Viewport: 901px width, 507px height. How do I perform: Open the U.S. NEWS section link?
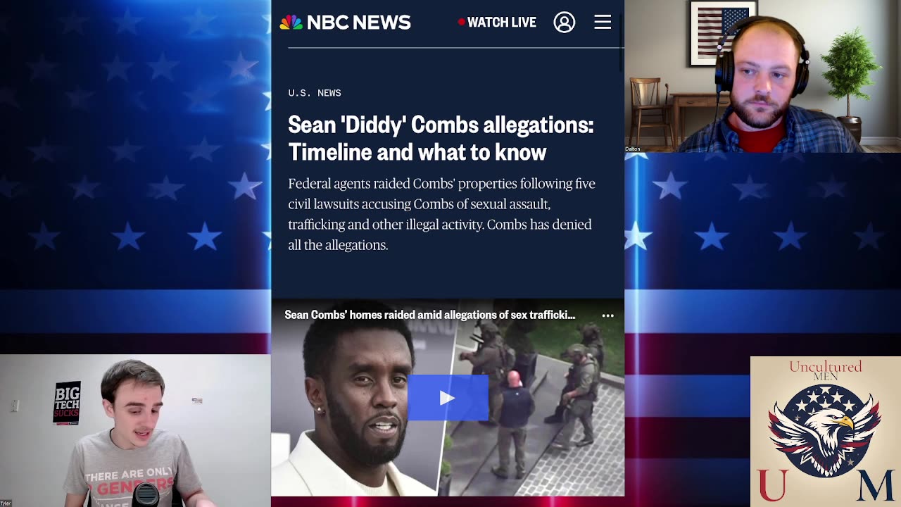[315, 93]
